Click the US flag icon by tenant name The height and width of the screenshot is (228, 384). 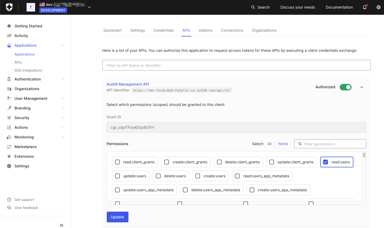42,4
